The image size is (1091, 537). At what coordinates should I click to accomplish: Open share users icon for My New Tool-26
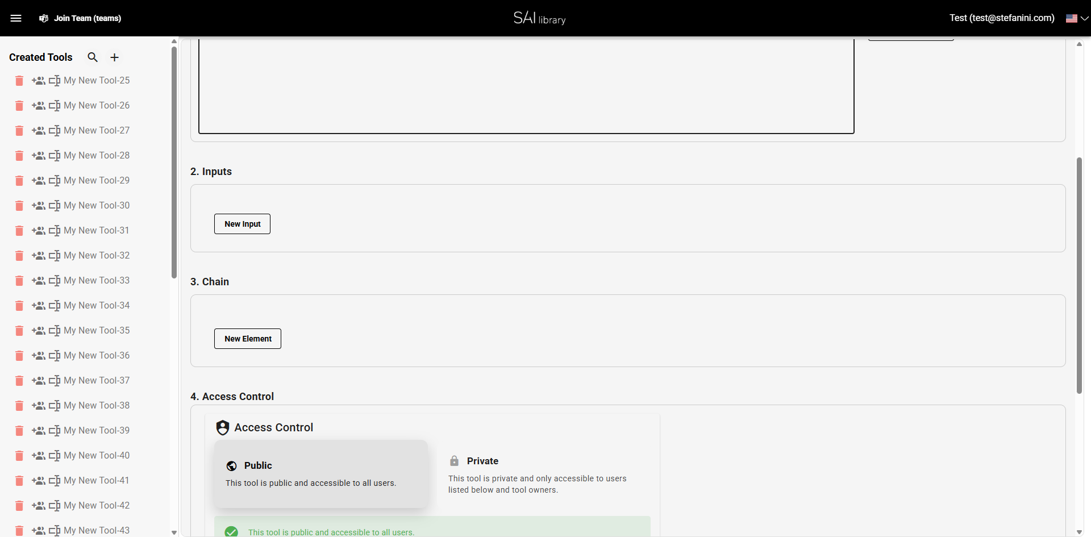tap(38, 106)
